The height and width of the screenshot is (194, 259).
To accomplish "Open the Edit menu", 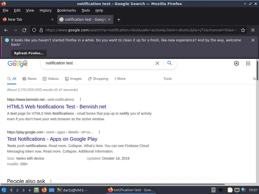I will (17, 10).
